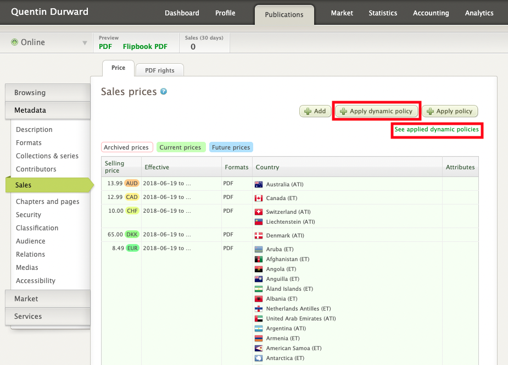508x365 pixels.
Task: Expand the Services sidebar section
Action: pyautogui.click(x=47, y=316)
